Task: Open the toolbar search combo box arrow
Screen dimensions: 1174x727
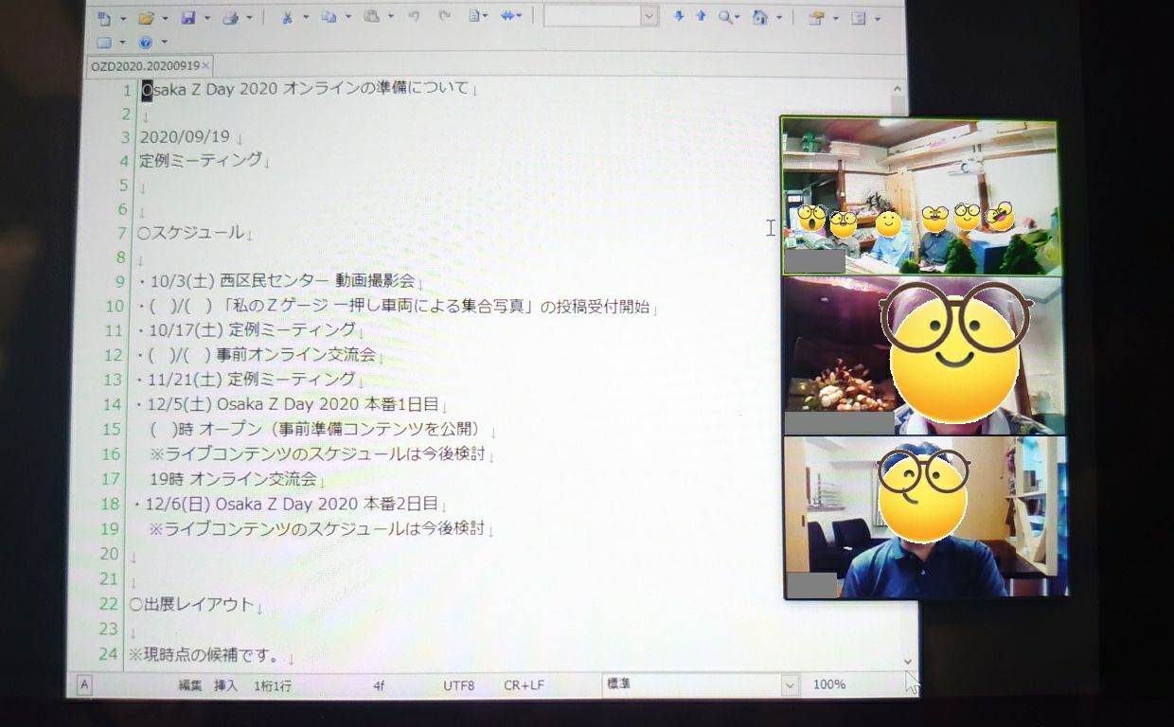Action: click(x=649, y=16)
